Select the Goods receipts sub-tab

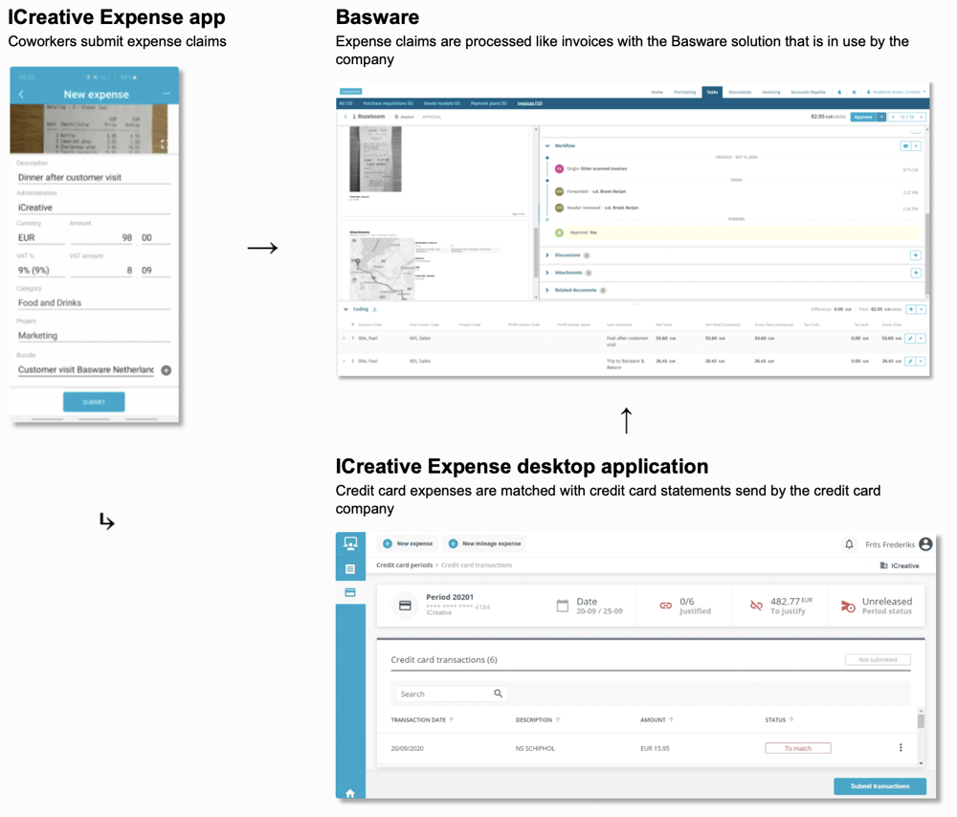[442, 103]
